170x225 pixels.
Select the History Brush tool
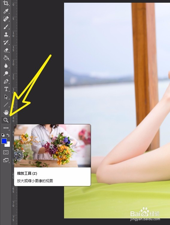click(6, 42)
